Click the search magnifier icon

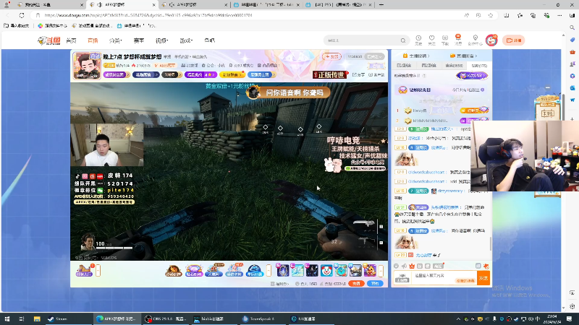403,40
